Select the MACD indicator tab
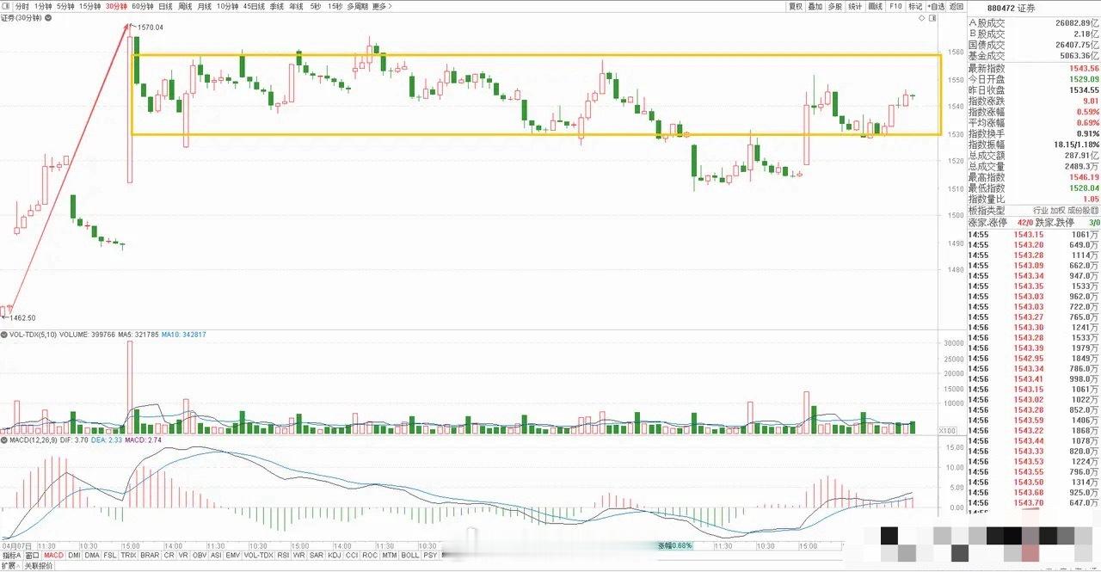This screenshot has height=572, width=1101. coord(53,556)
